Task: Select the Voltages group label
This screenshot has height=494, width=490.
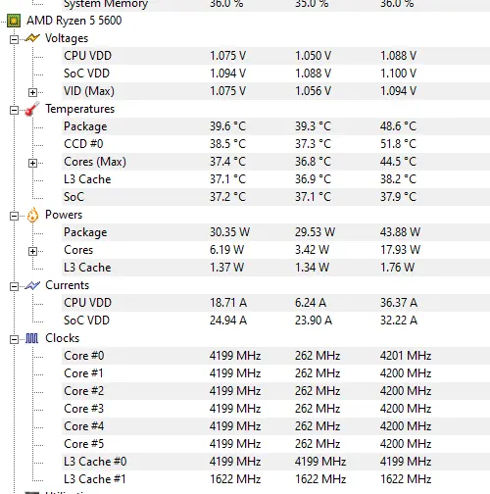Action: (67, 38)
